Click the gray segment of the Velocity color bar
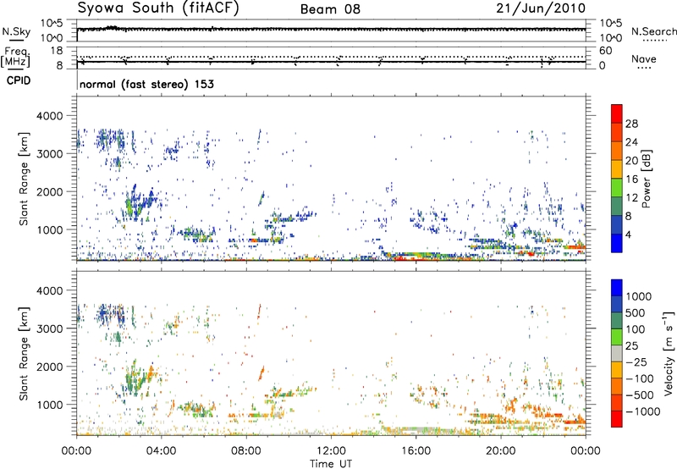 pyautogui.click(x=617, y=354)
